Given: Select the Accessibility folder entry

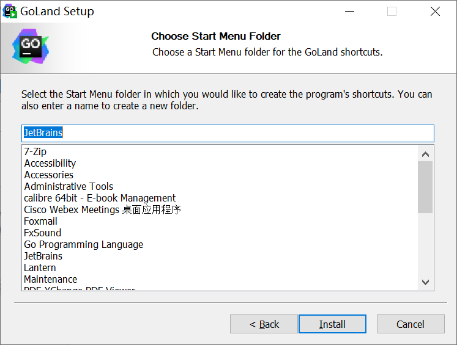Looking at the screenshot, I should point(50,163).
